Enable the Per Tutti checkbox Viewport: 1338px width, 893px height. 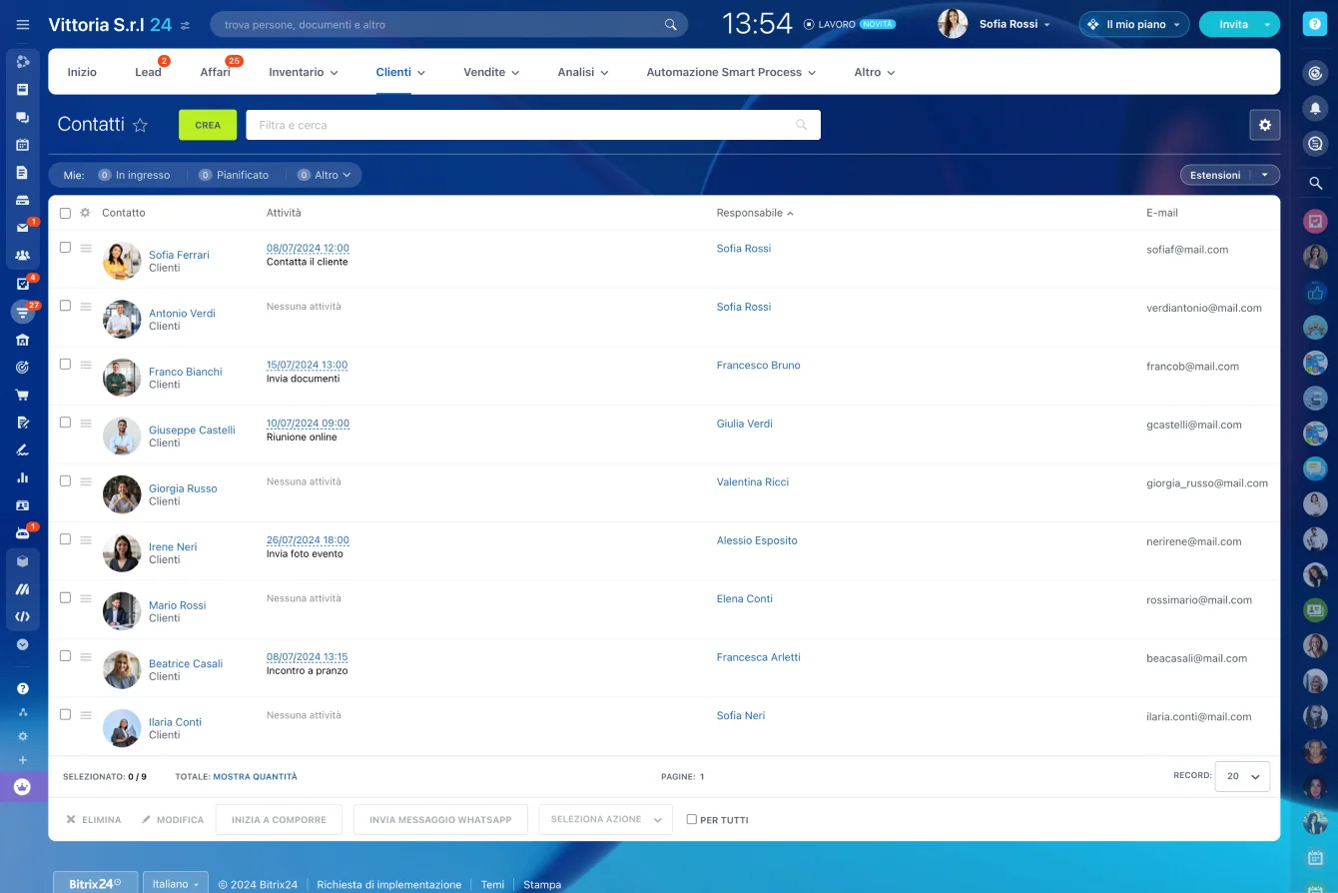691,819
